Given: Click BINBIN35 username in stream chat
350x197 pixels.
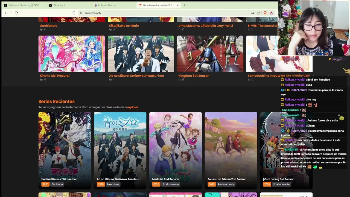Looking at the screenshot, I should click(291, 150).
